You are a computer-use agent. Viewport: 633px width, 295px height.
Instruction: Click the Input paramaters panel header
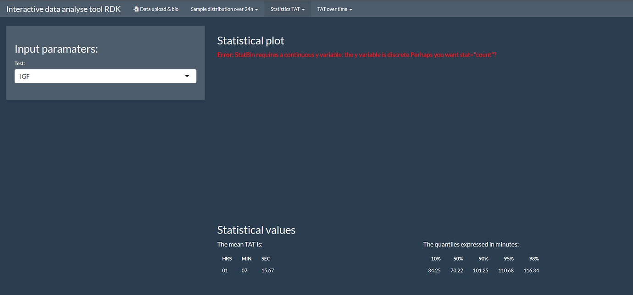(56, 49)
